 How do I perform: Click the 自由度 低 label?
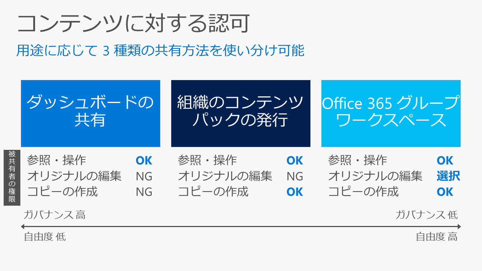point(45,237)
